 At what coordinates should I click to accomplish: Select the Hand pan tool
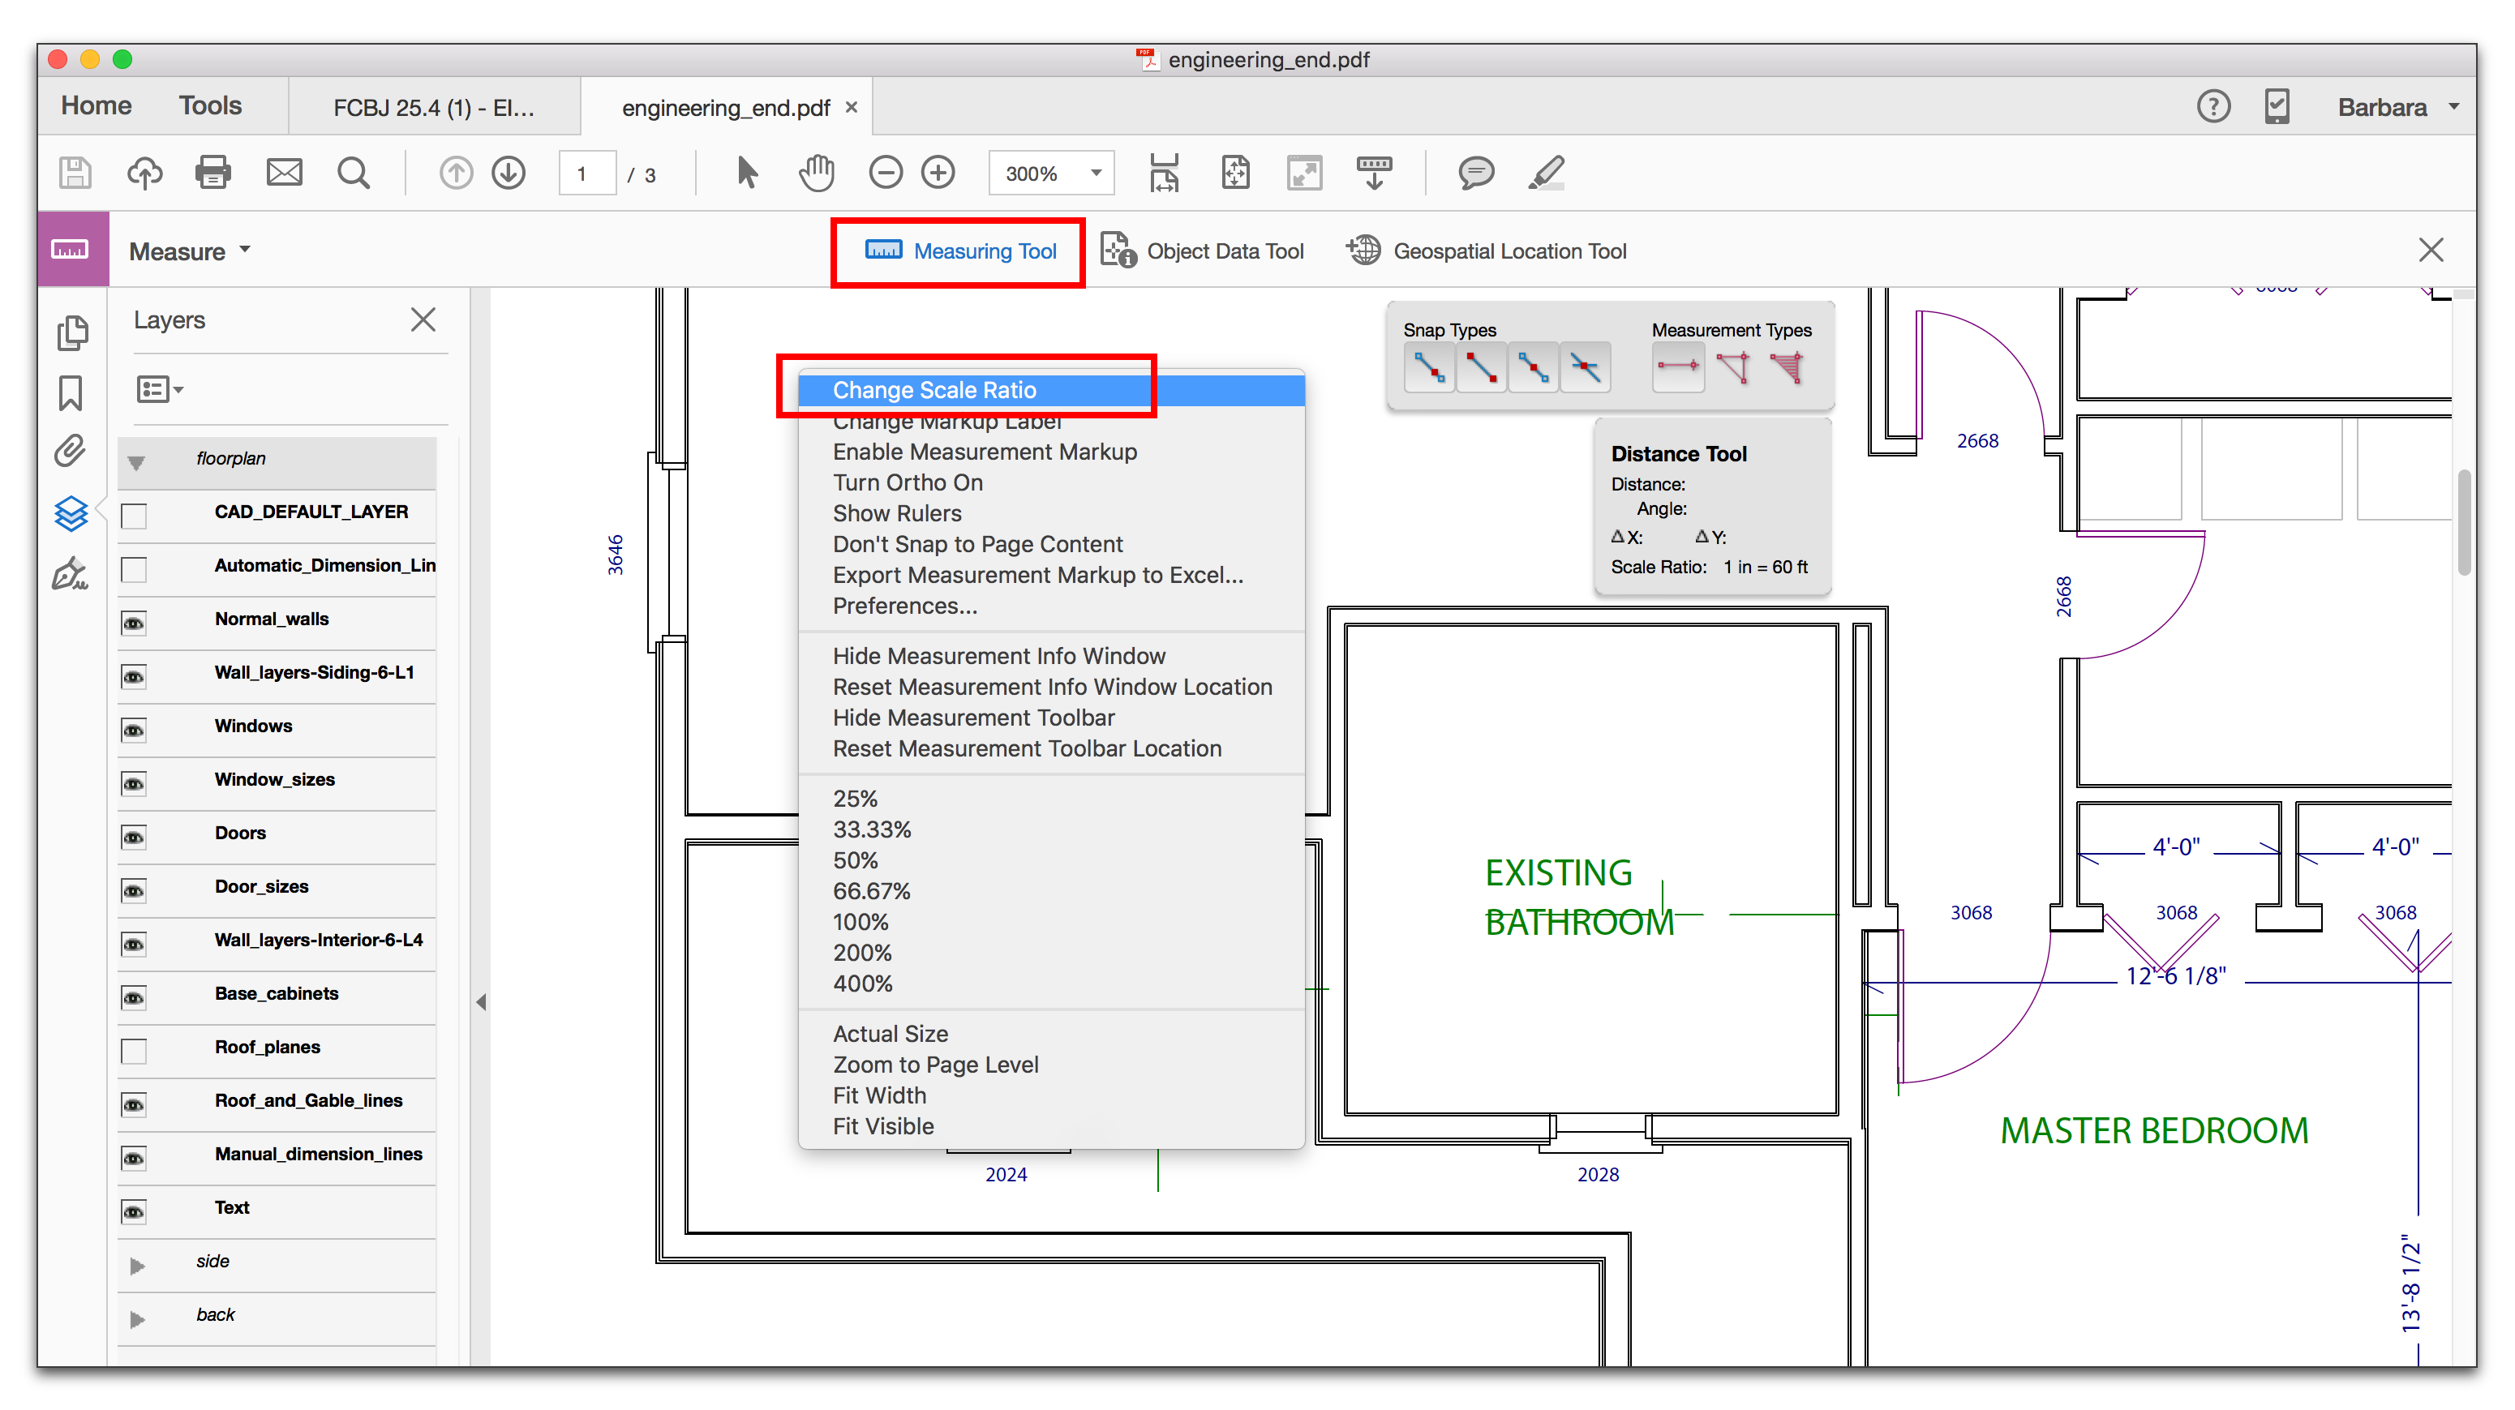coord(816,173)
